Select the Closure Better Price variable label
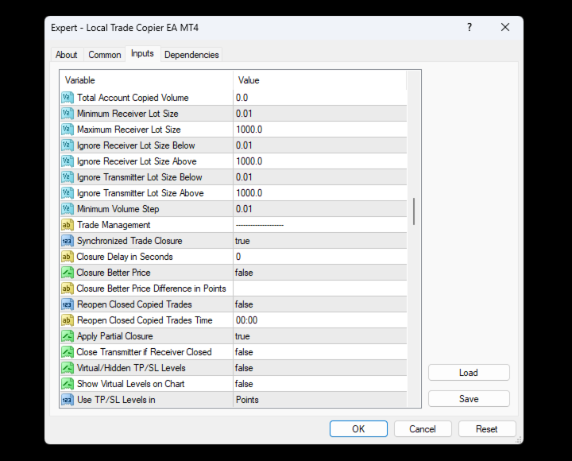Screen dimensions: 572x461 (114, 273)
